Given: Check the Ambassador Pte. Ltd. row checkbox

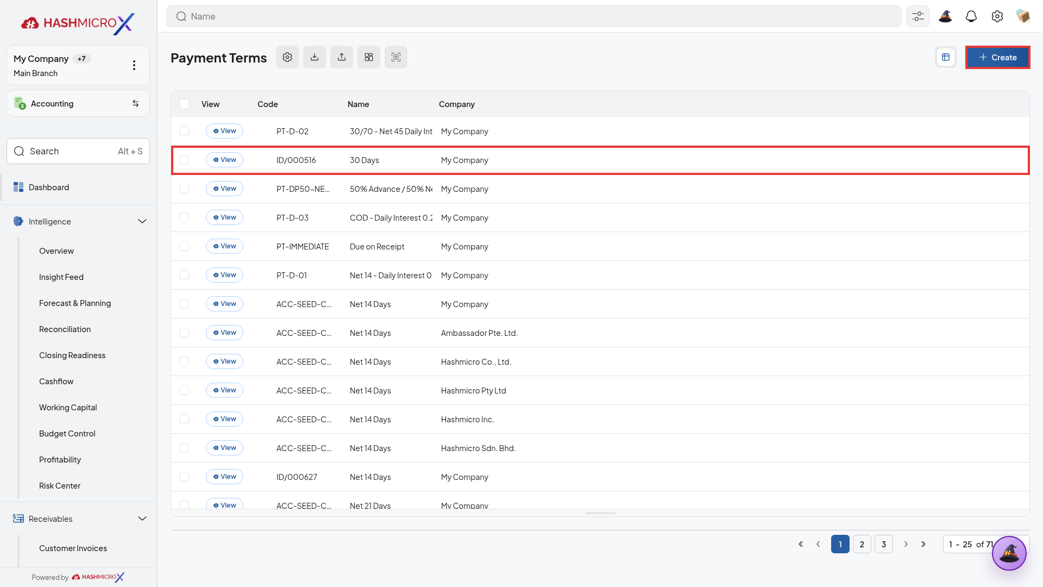Looking at the screenshot, I should [x=184, y=333].
